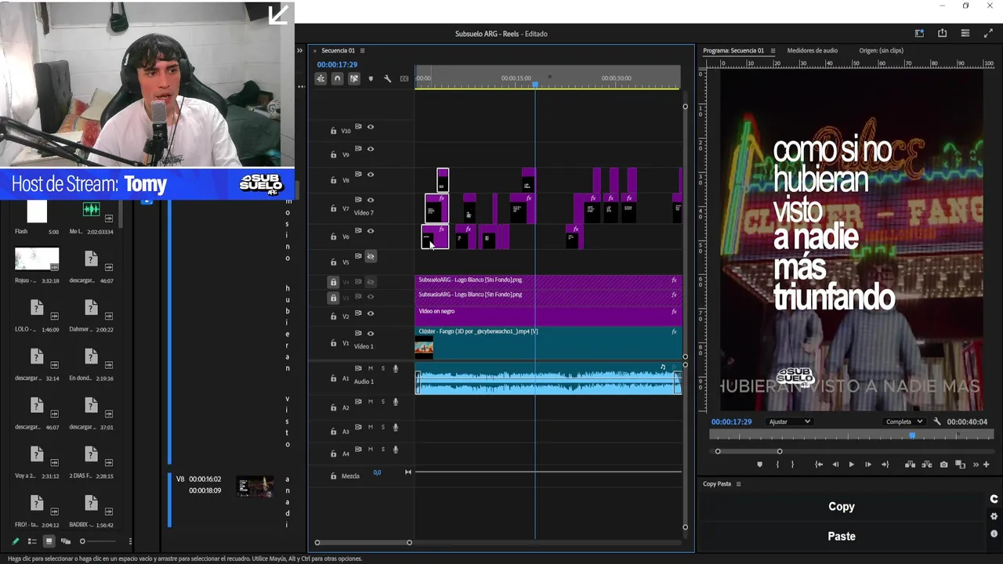Screen dimensions: 1003x564
Task: Click the Program monitor playhead marker
Action: pyautogui.click(x=912, y=435)
